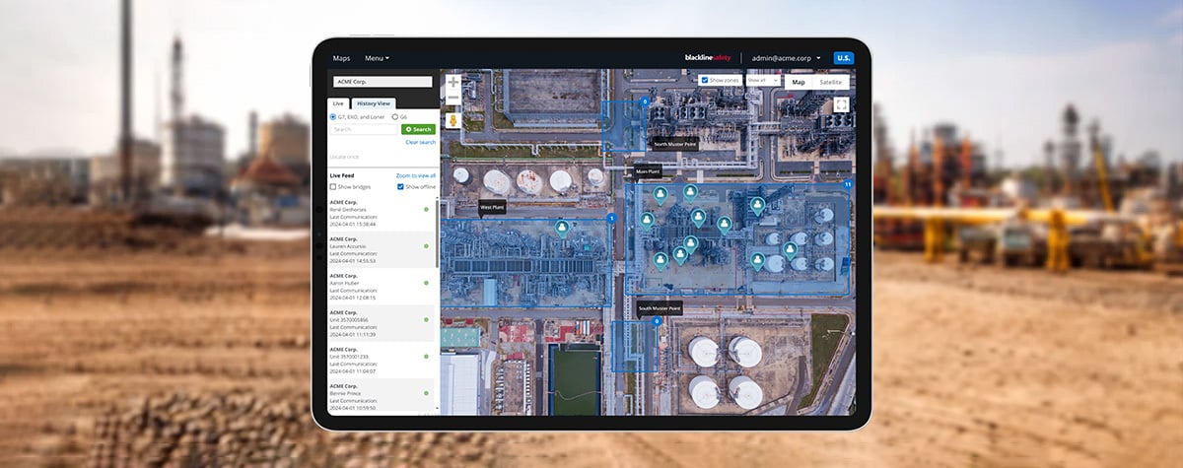Select the worker marker in West Plant
1183x468 pixels.
(x=562, y=228)
